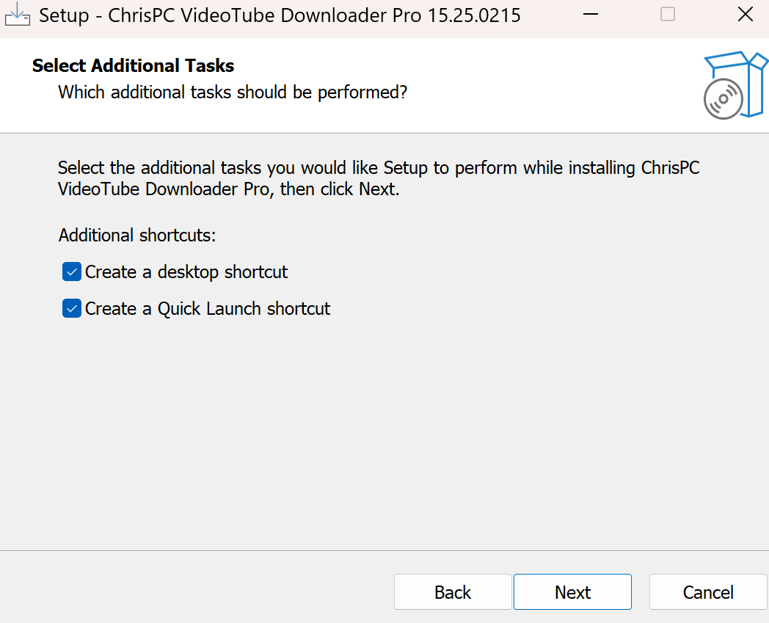The image size is (769, 623).
Task: Cancel the ChrisPC VideoTube setup
Action: click(x=708, y=592)
